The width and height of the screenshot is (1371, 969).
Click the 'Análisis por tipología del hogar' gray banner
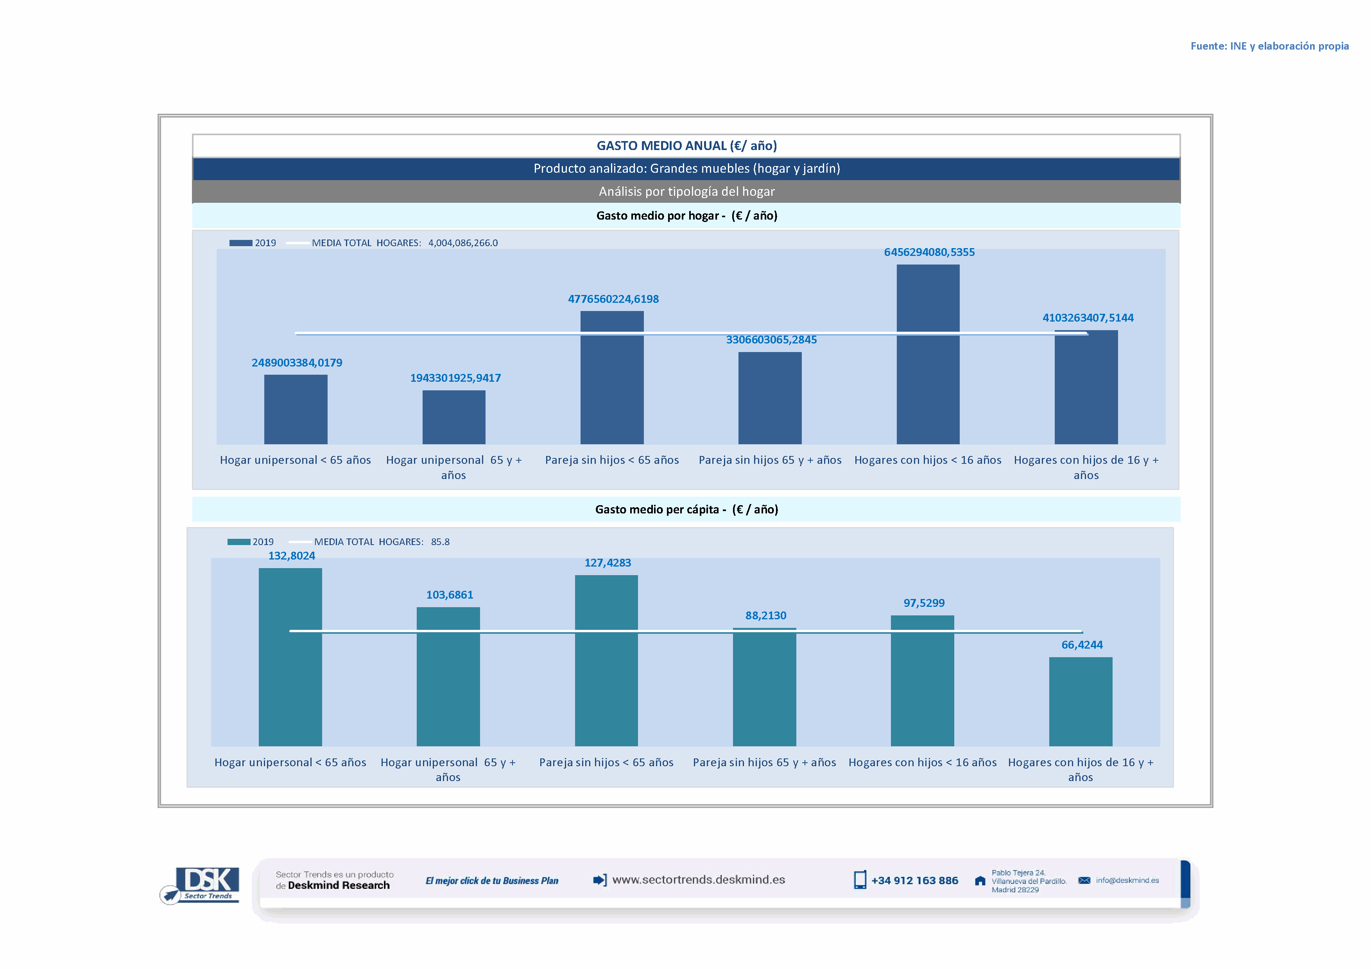point(686,191)
